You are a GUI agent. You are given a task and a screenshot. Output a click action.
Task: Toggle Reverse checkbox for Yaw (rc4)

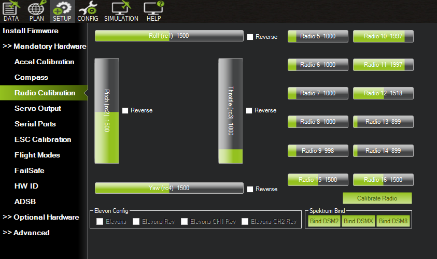click(250, 189)
